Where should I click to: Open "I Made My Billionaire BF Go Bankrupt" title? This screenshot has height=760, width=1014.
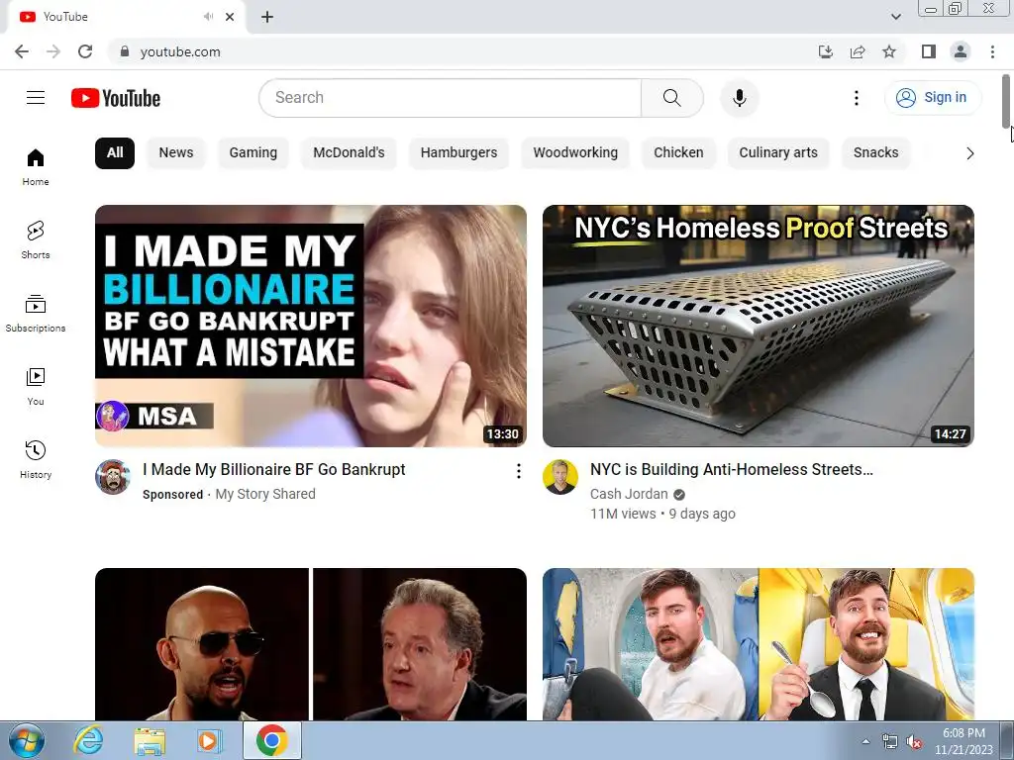point(274,470)
